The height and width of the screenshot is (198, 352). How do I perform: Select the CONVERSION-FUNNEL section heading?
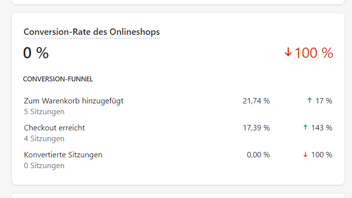[58, 78]
